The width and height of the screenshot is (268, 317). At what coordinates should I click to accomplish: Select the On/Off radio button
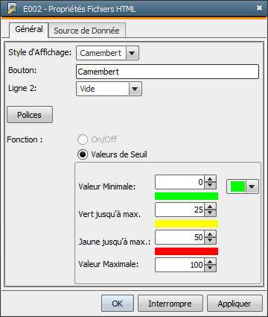click(x=83, y=139)
